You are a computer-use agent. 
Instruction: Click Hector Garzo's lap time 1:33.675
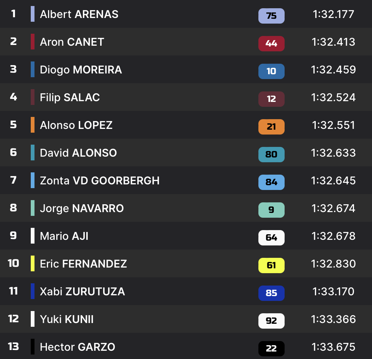333,347
